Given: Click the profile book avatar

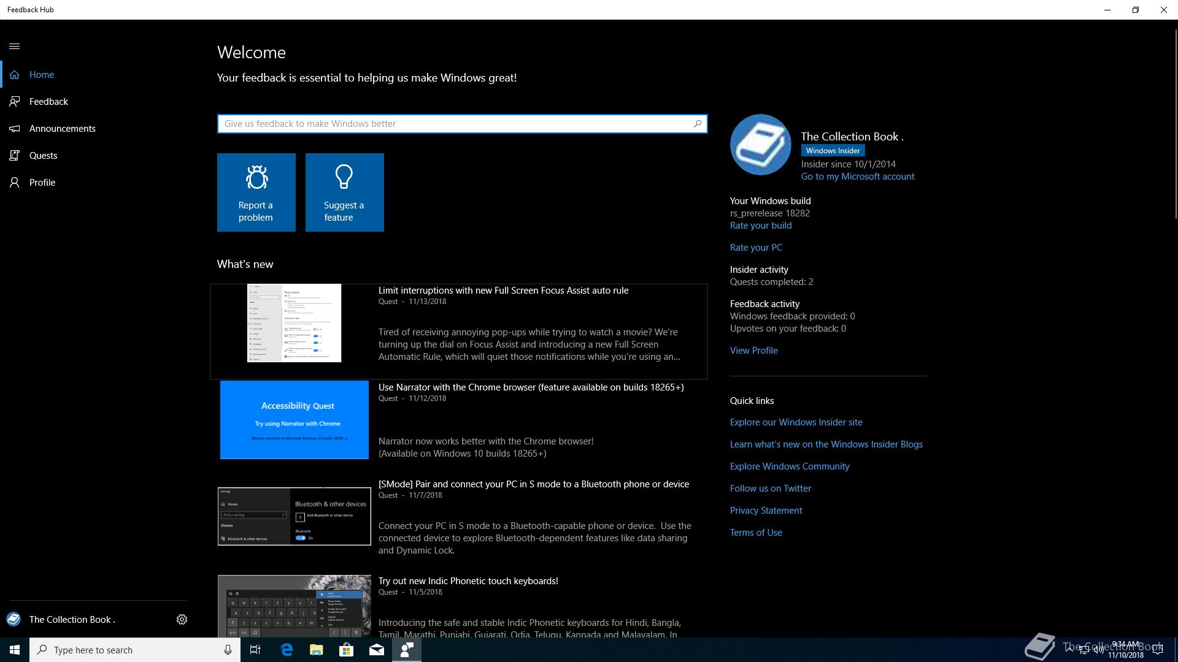Looking at the screenshot, I should pos(761,145).
